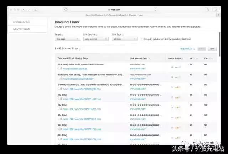
Task: Open the Link Type 'all links' dropdown
Action: 124,39
